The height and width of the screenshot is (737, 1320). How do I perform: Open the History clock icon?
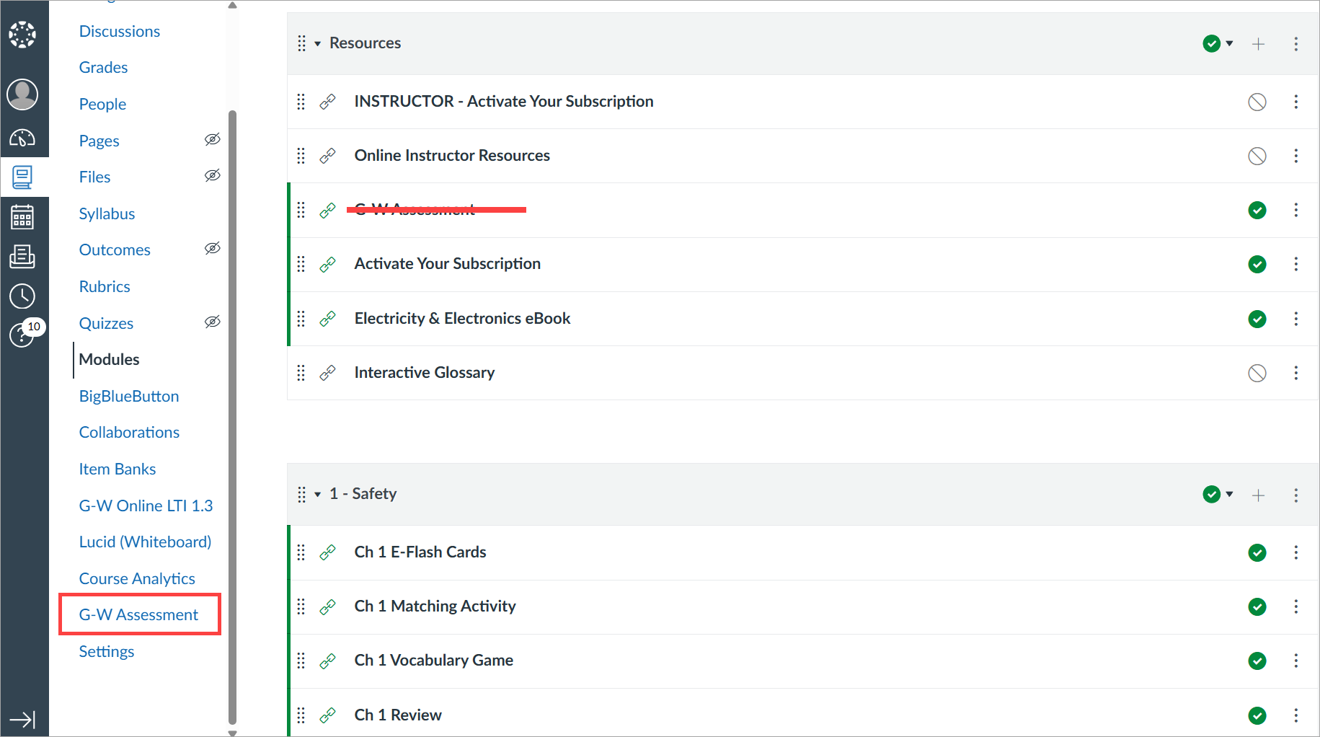click(22, 296)
